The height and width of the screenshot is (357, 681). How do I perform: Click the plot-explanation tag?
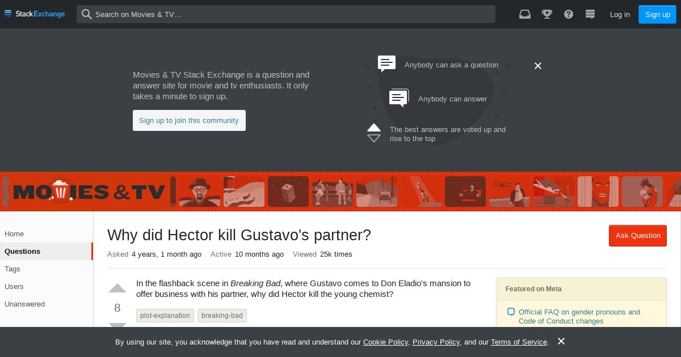[165, 316]
